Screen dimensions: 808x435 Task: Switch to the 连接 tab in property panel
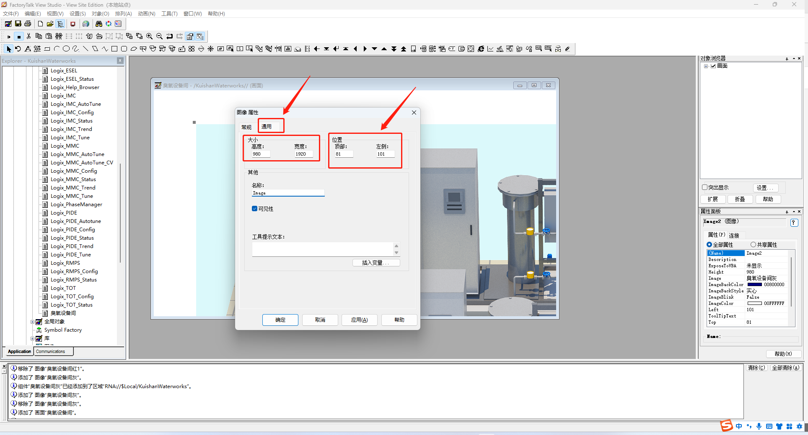(734, 235)
